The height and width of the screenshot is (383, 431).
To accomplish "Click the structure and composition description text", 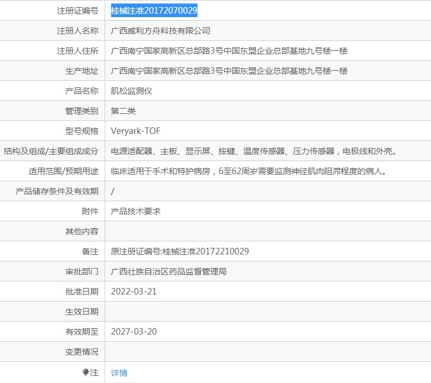I will (x=253, y=151).
